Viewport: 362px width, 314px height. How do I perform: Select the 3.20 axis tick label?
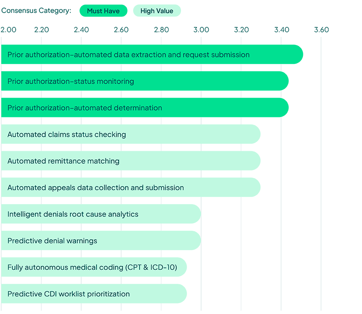[241, 30]
